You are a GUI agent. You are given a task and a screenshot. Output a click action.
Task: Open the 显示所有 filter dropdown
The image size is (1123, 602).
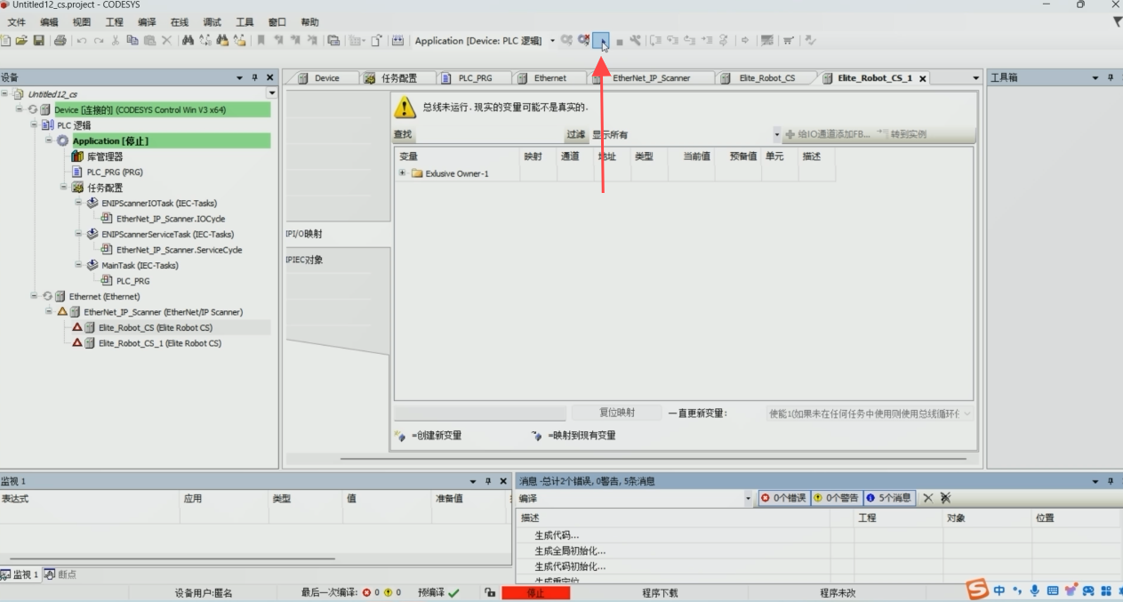pyautogui.click(x=776, y=134)
